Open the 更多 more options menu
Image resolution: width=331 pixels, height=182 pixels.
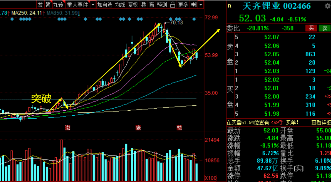click(183, 4)
